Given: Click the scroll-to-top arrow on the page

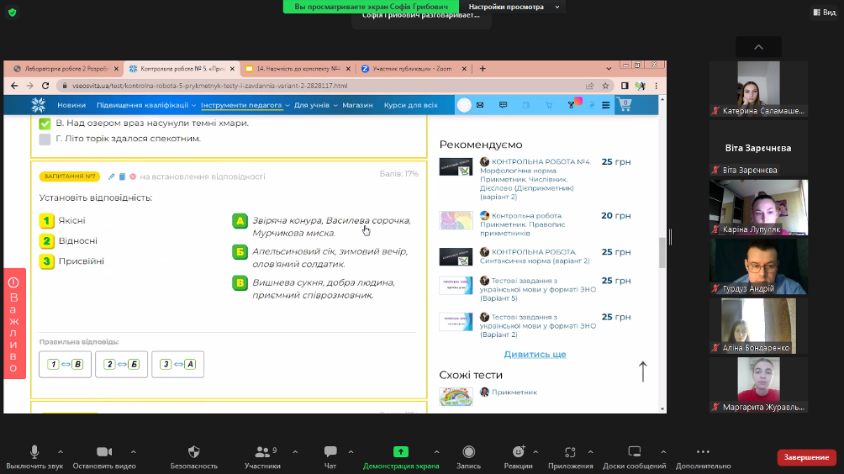Looking at the screenshot, I should click(x=643, y=371).
